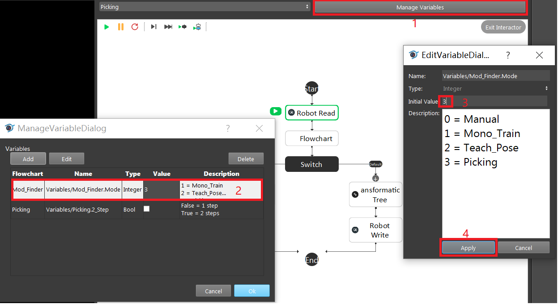Click the Robot Write node icon
The image size is (558, 304).
point(355,230)
